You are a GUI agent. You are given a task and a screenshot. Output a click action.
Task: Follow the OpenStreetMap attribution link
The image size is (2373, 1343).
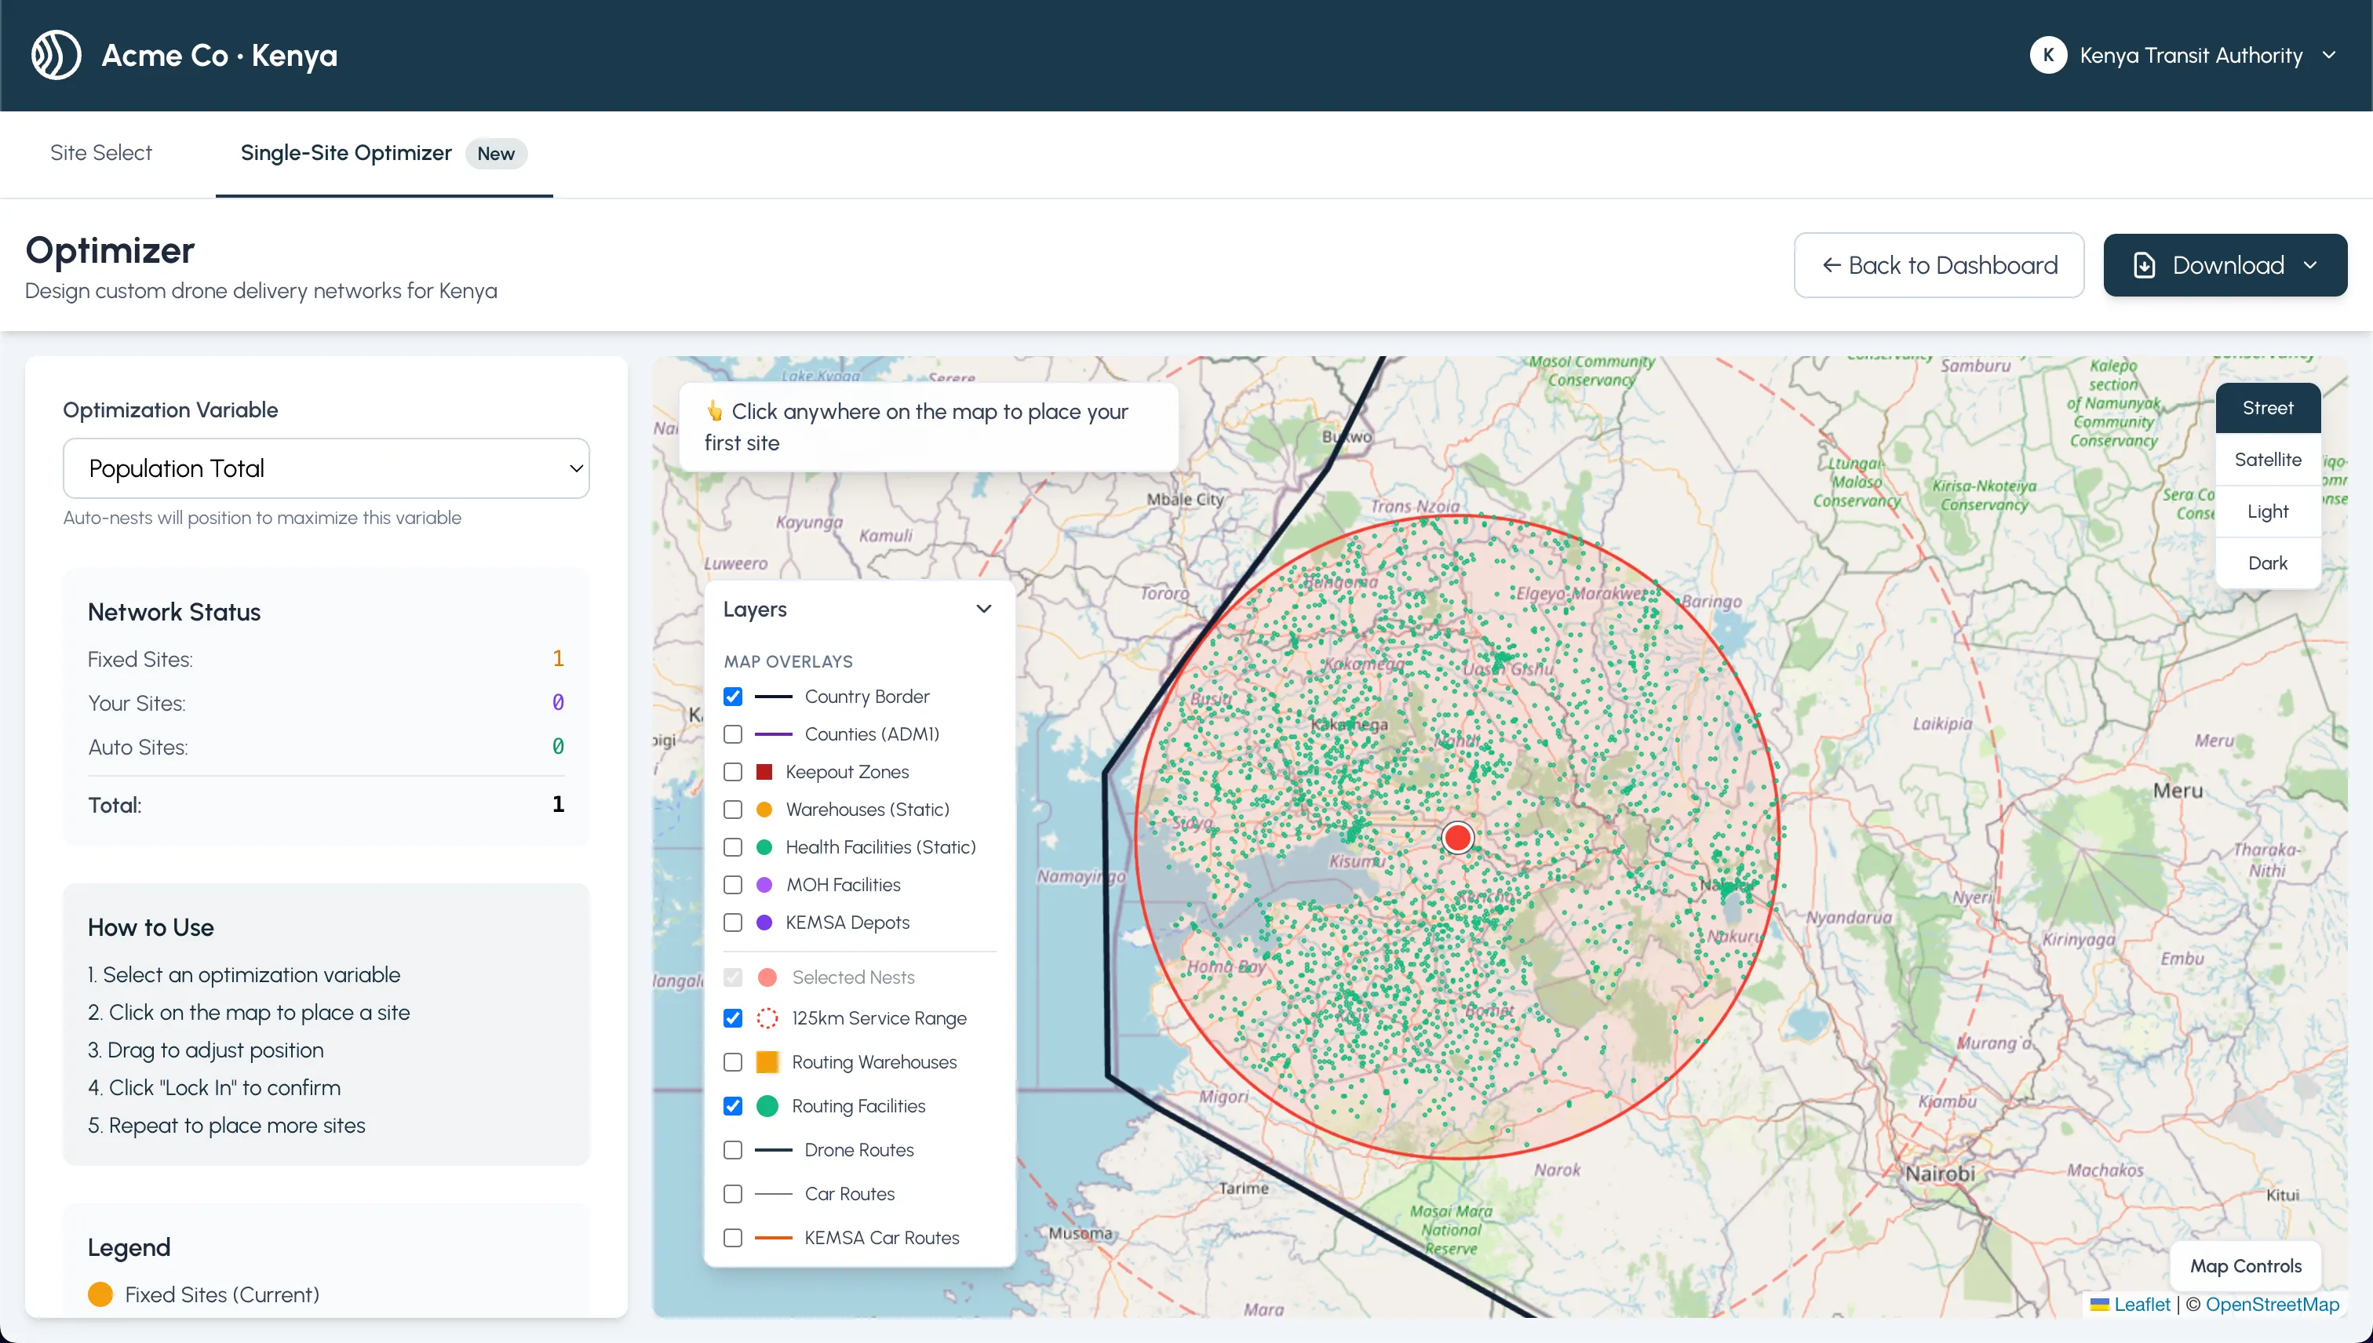pyautogui.click(x=2272, y=1305)
